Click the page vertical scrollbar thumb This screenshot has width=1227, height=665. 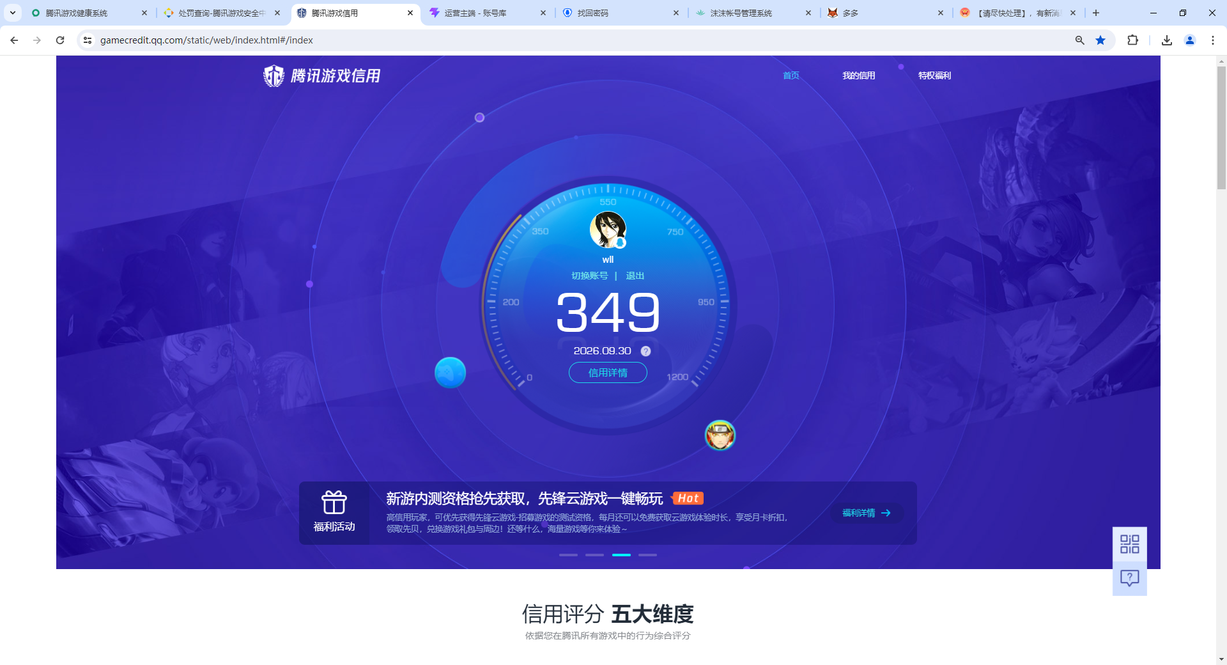click(x=1221, y=128)
